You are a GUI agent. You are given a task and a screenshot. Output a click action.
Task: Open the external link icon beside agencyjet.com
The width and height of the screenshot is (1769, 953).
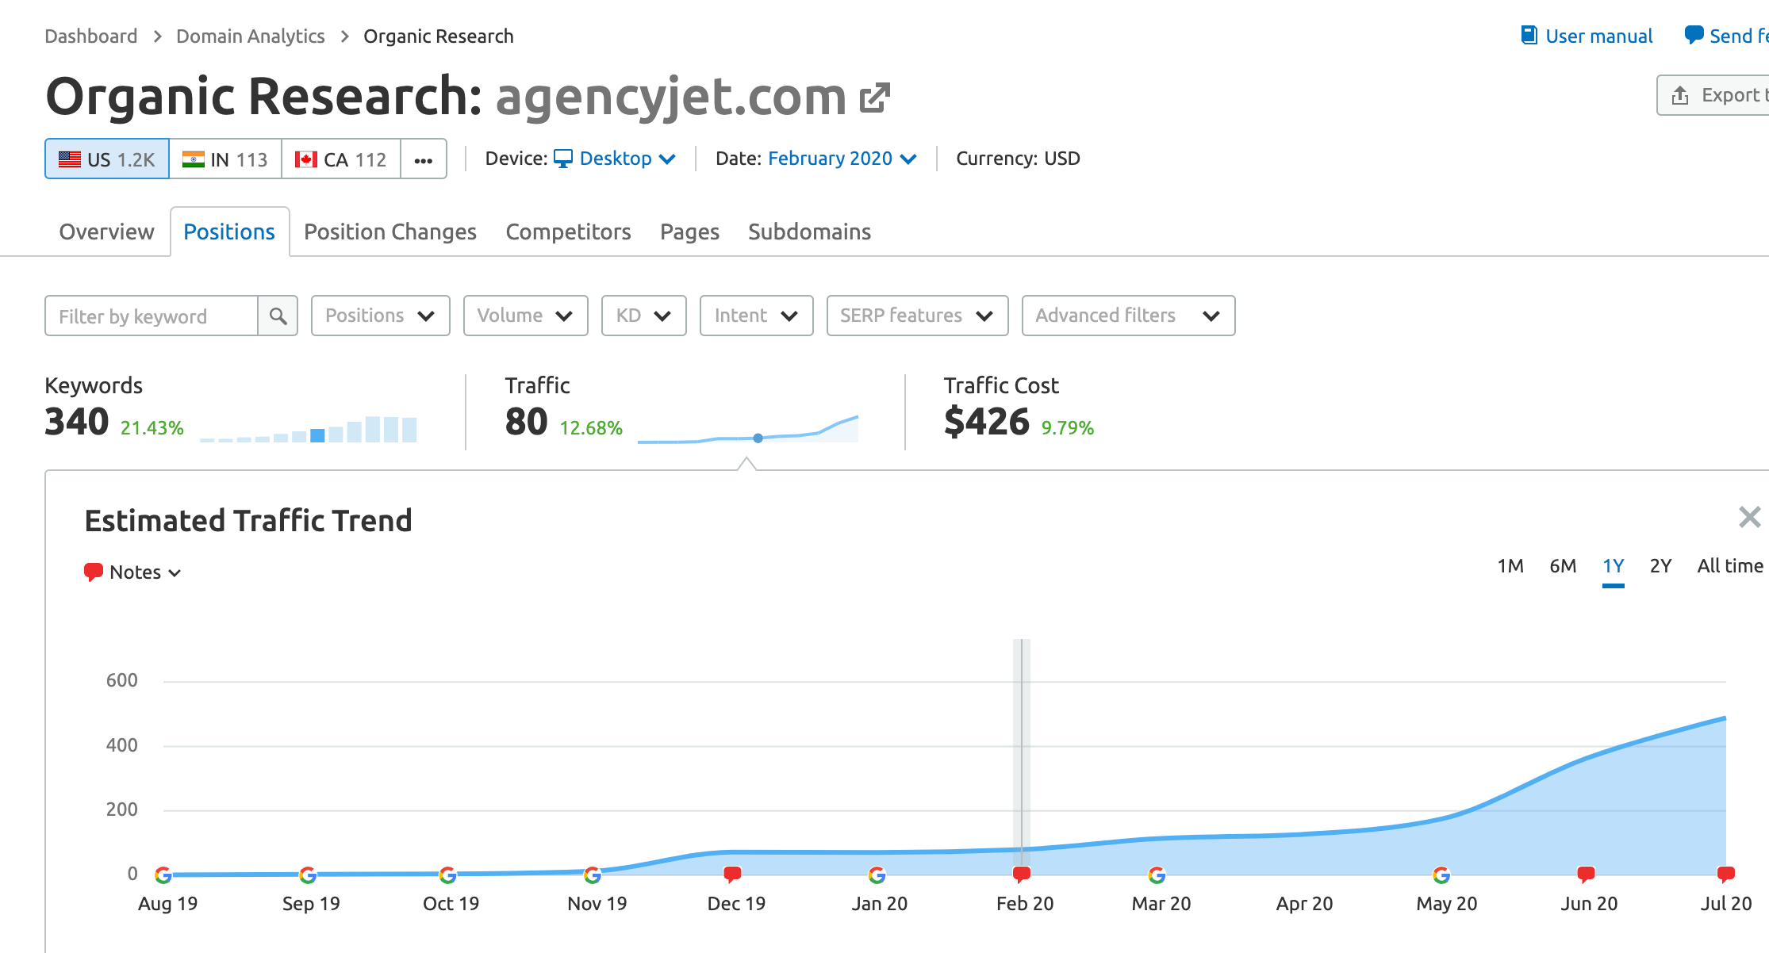tap(876, 98)
